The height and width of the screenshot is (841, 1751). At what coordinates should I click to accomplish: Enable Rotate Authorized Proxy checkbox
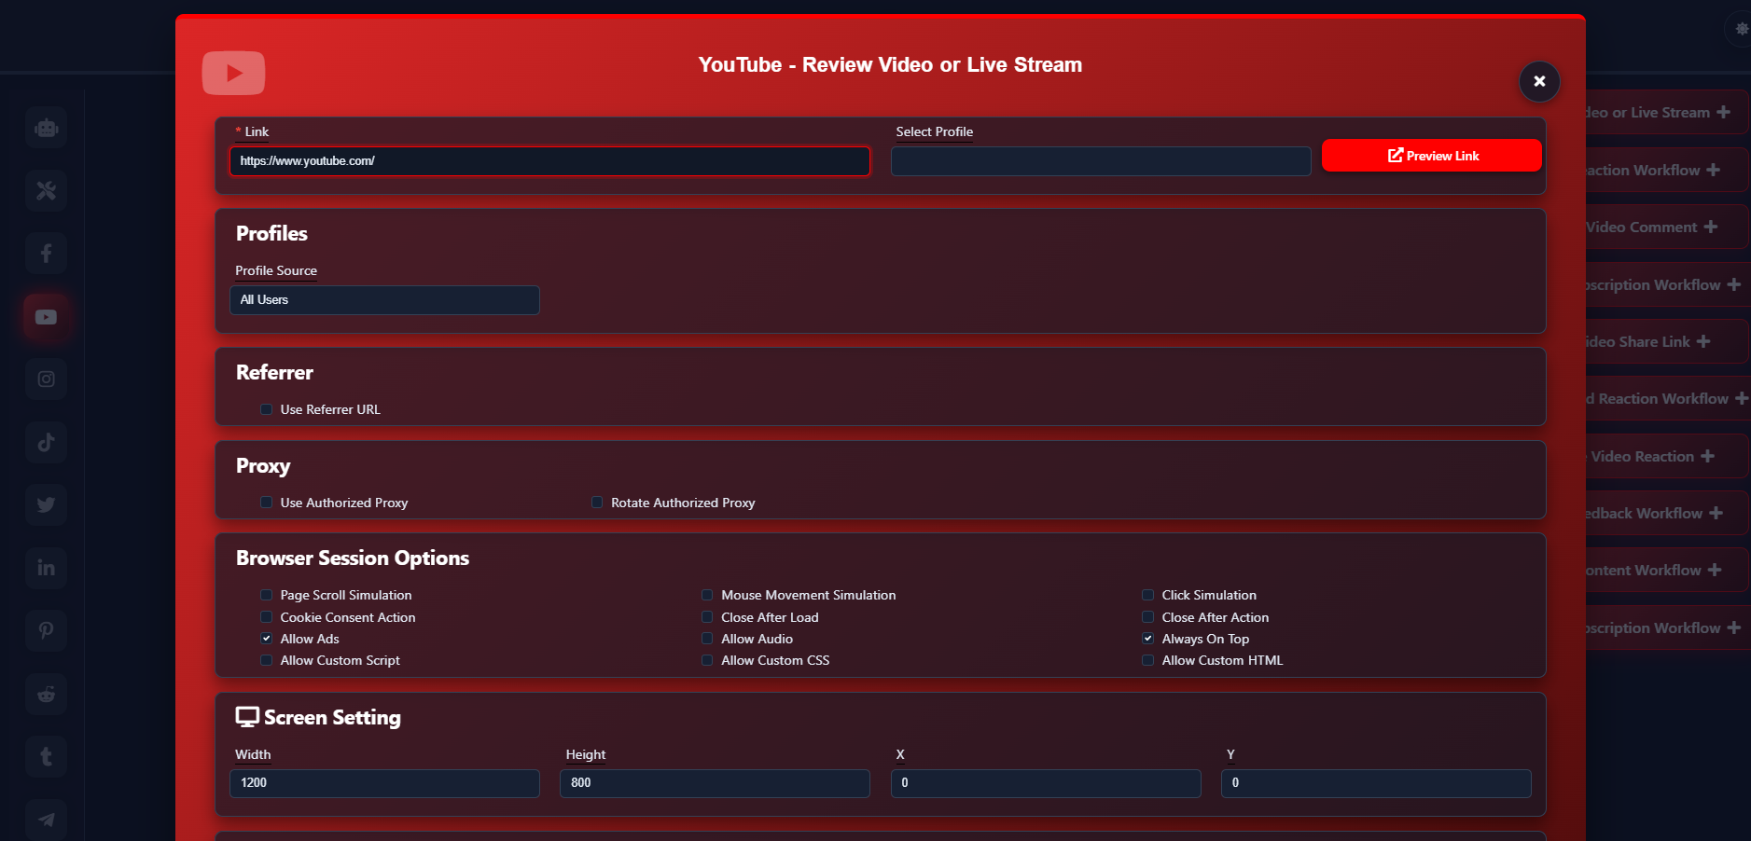tap(597, 503)
